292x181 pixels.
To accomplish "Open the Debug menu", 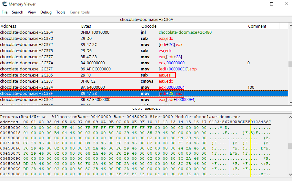I will pyautogui.click(x=46, y=12).
